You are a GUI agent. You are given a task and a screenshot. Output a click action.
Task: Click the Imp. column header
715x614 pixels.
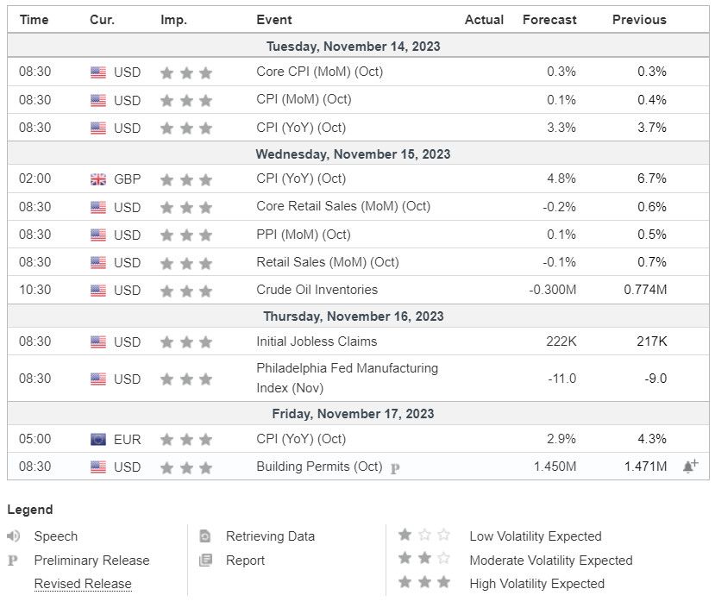coord(173,19)
